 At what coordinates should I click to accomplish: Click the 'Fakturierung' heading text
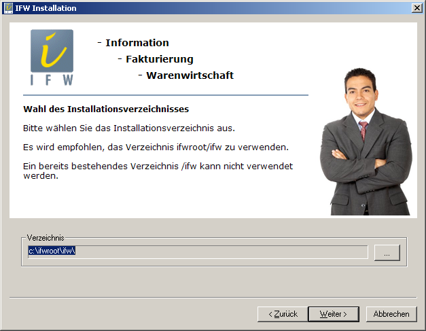pyautogui.click(x=159, y=59)
